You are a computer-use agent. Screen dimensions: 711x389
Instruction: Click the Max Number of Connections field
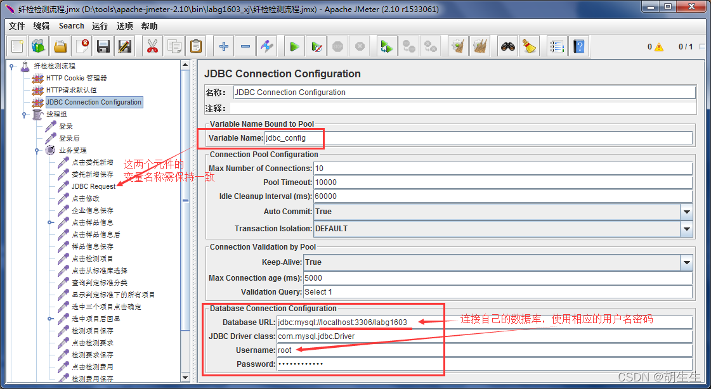point(503,169)
